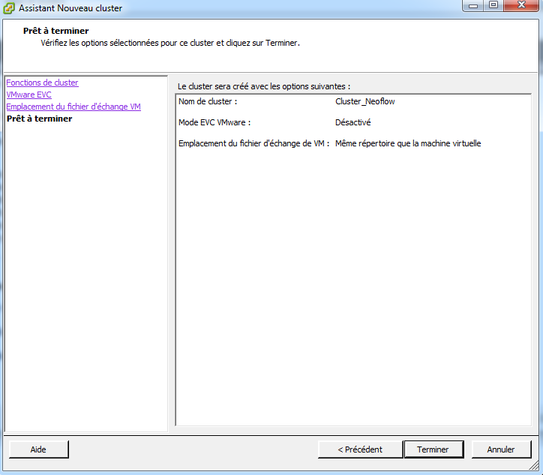The image size is (543, 475).
Task: Click the Prêt à terminer page heading
Action: pyautogui.click(x=55, y=31)
